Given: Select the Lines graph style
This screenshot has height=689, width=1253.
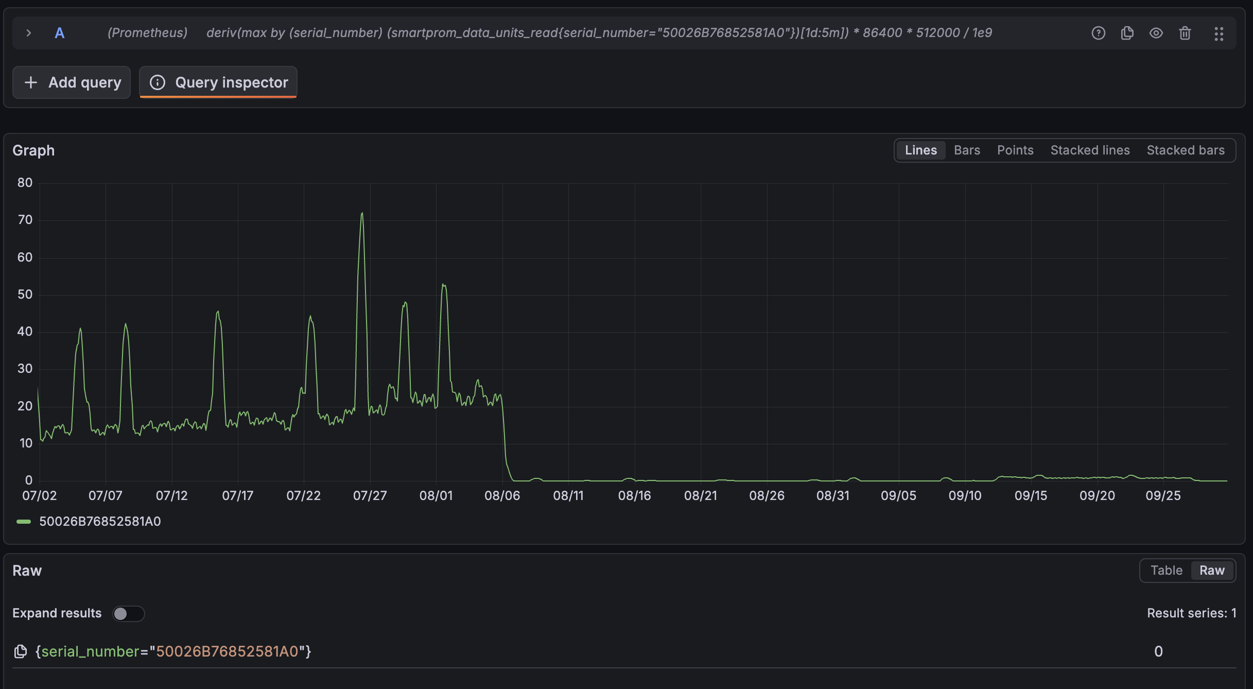Looking at the screenshot, I should coord(921,150).
